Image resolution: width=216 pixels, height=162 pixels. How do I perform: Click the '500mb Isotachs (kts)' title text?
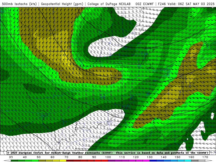click(19, 4)
